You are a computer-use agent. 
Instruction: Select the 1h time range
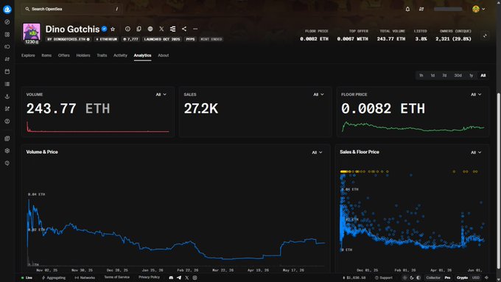coord(421,75)
